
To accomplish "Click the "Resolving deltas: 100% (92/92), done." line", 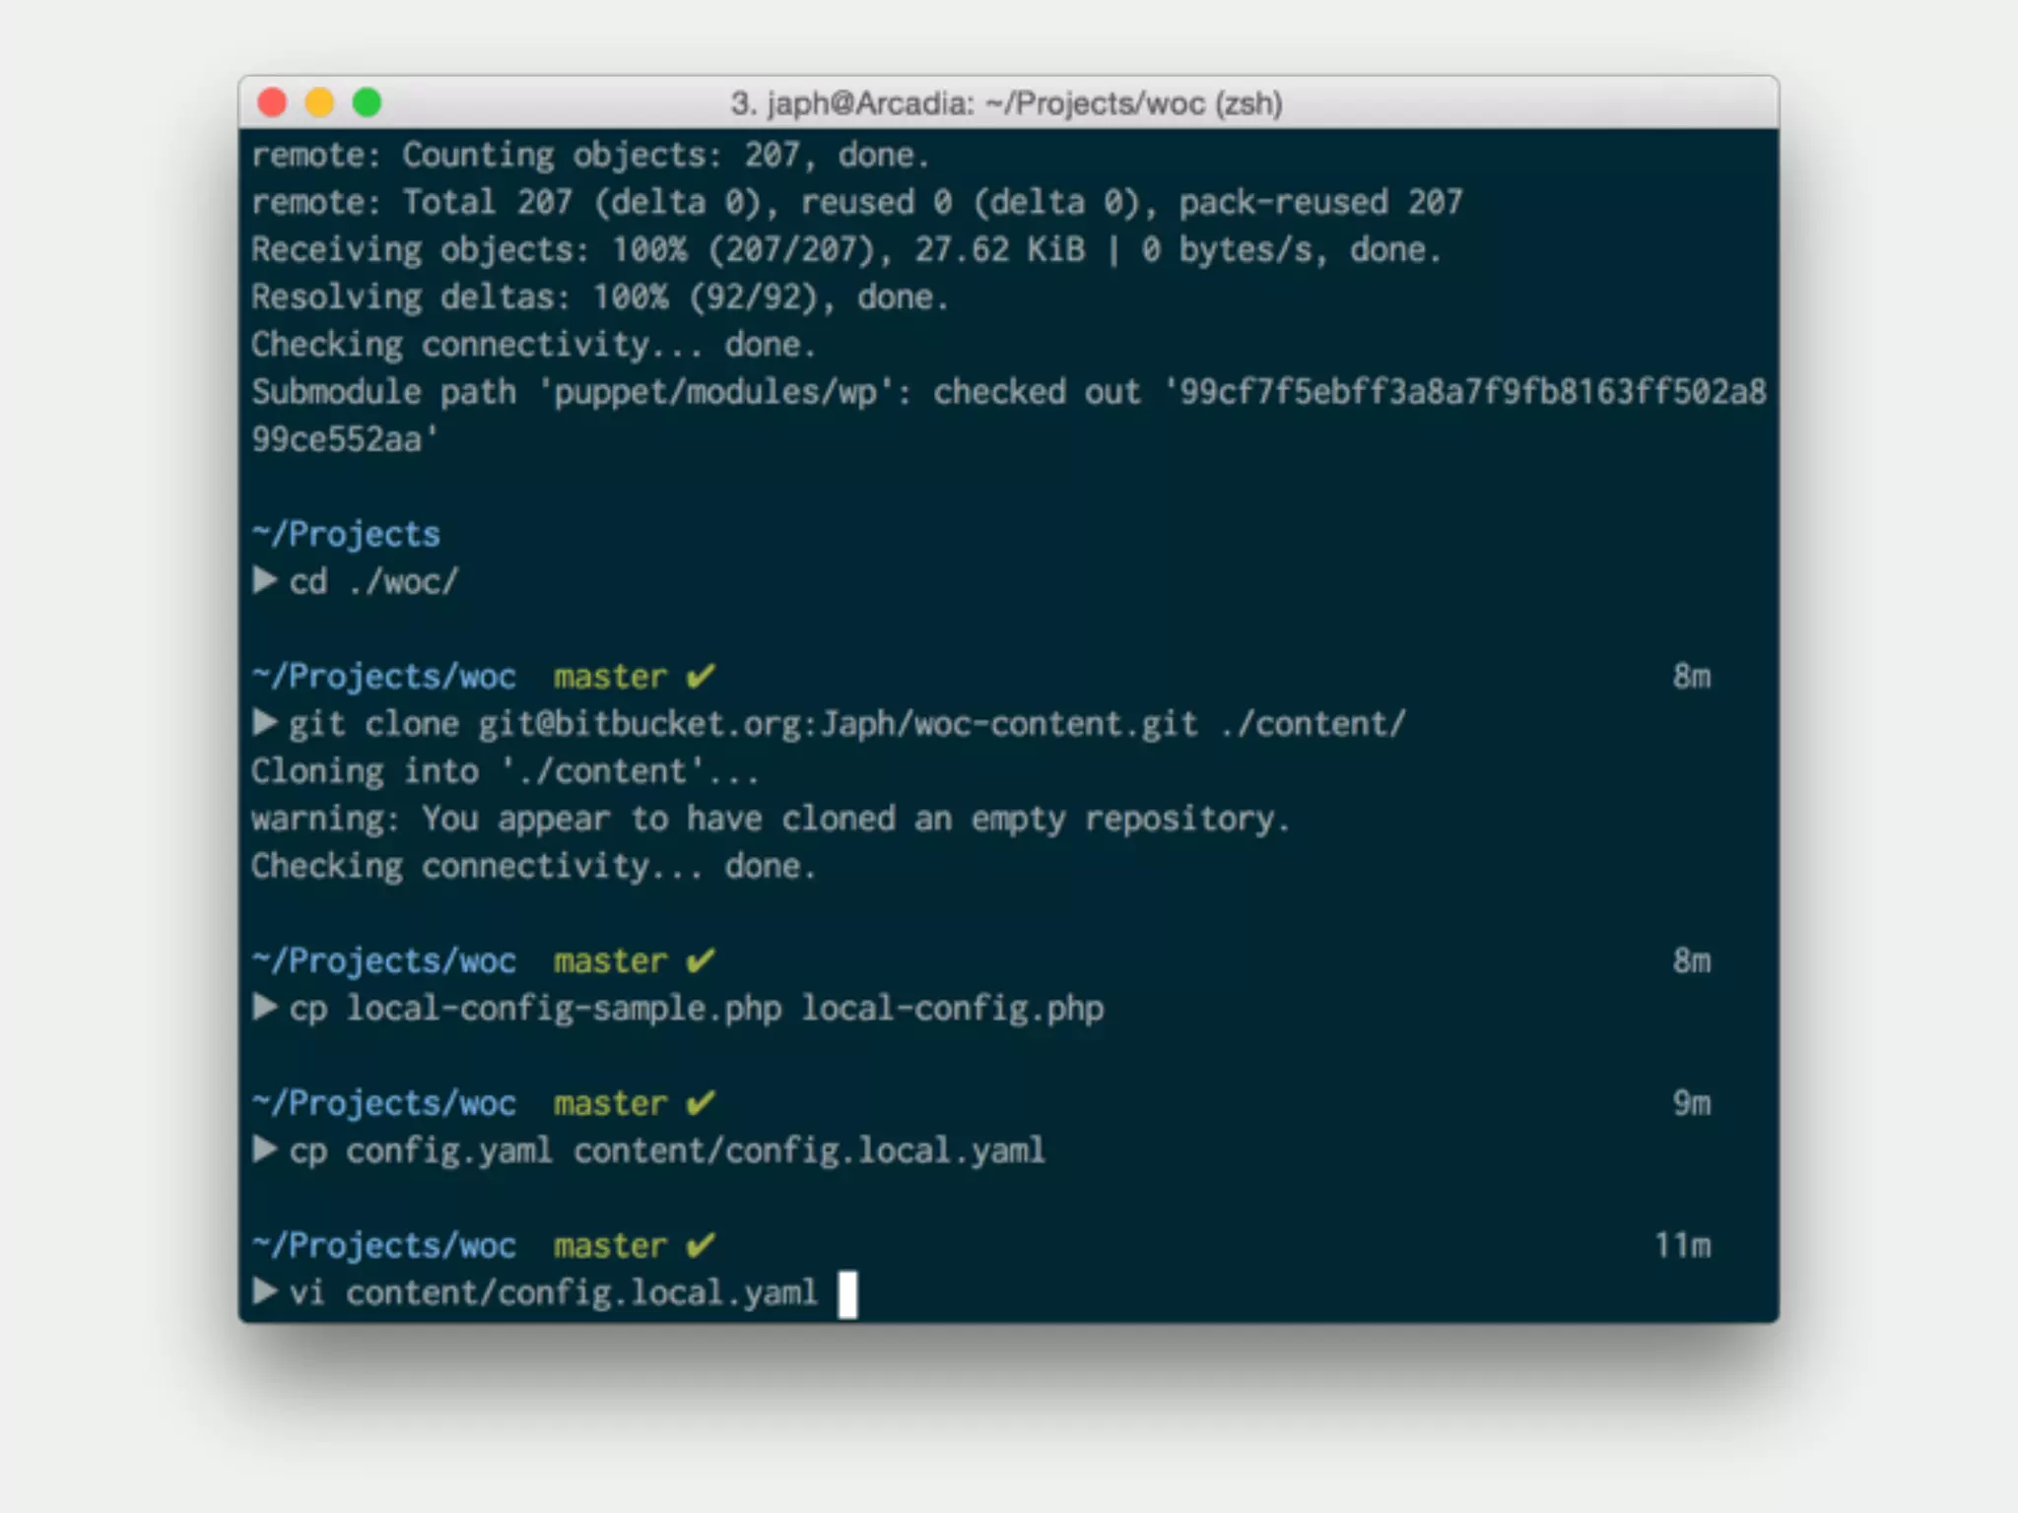I will tap(599, 296).
